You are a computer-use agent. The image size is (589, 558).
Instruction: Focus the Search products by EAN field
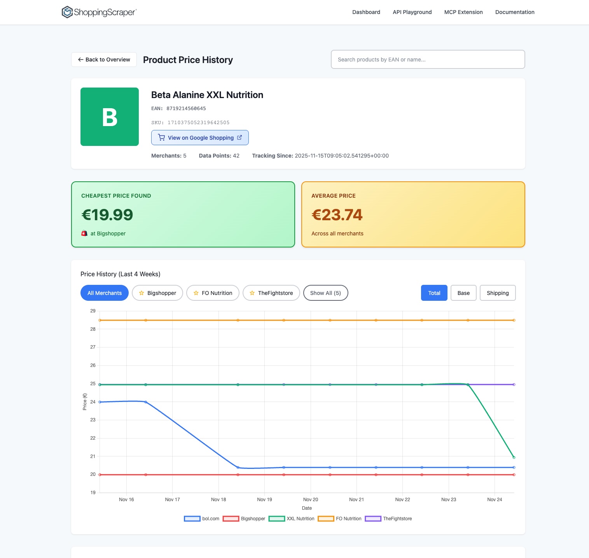[x=428, y=60]
